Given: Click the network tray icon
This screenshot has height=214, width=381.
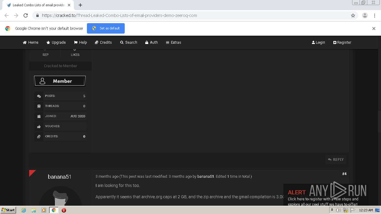Looking at the screenshot, I should point(346,210).
